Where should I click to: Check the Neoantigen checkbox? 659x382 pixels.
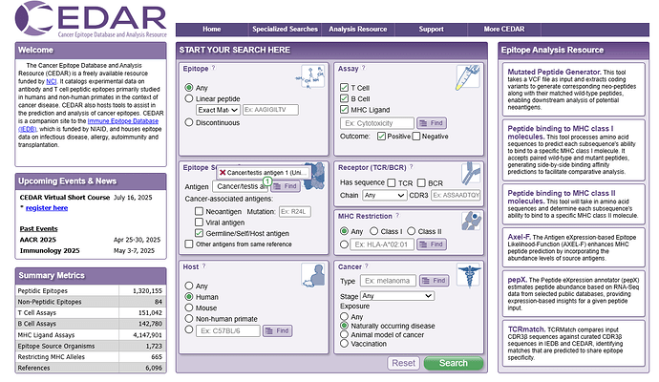tap(200, 211)
